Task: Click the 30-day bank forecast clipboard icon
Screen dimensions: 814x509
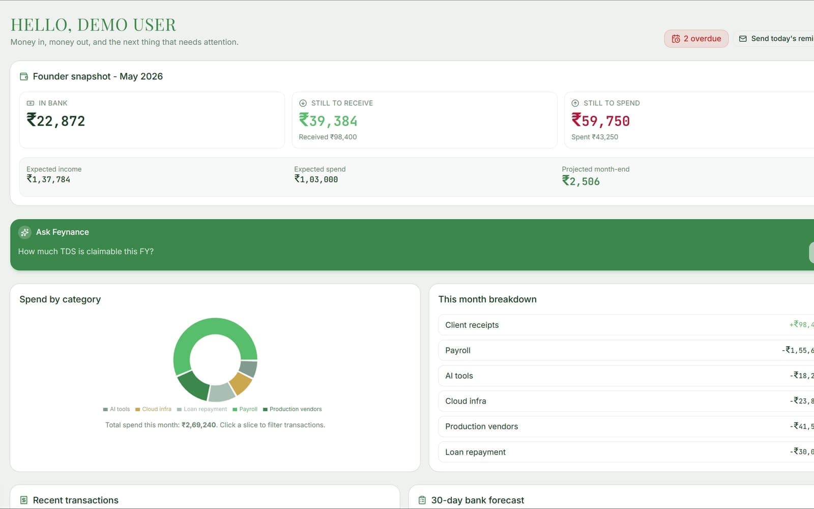Action: (x=422, y=500)
